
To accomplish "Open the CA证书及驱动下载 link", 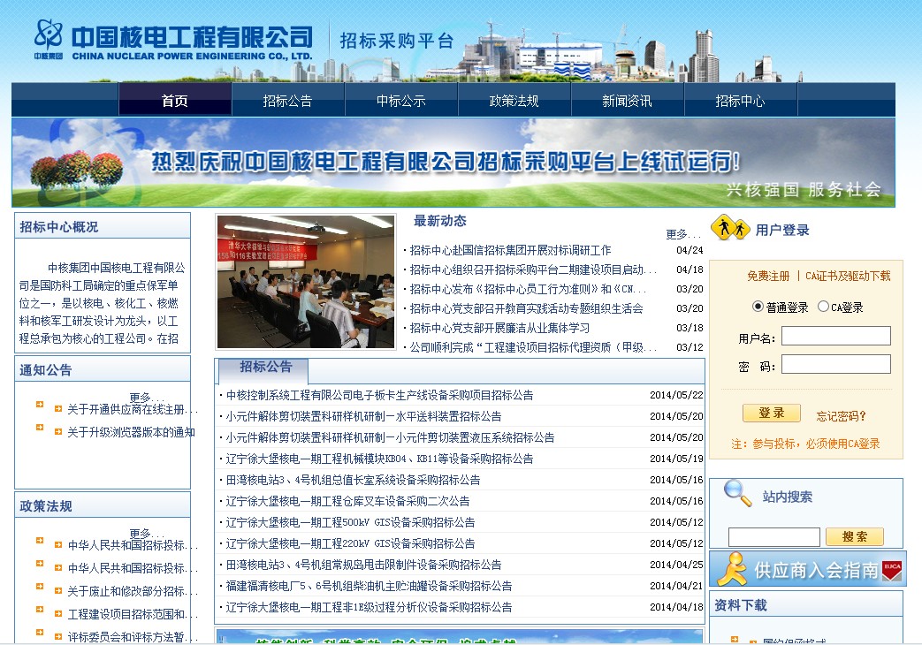I will click(848, 276).
